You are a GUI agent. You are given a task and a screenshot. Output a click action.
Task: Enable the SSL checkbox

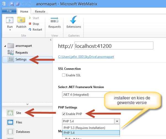[x=64, y=75]
